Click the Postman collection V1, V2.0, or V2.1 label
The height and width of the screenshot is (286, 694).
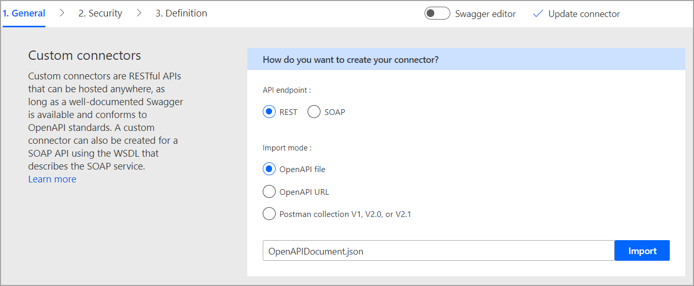345,214
